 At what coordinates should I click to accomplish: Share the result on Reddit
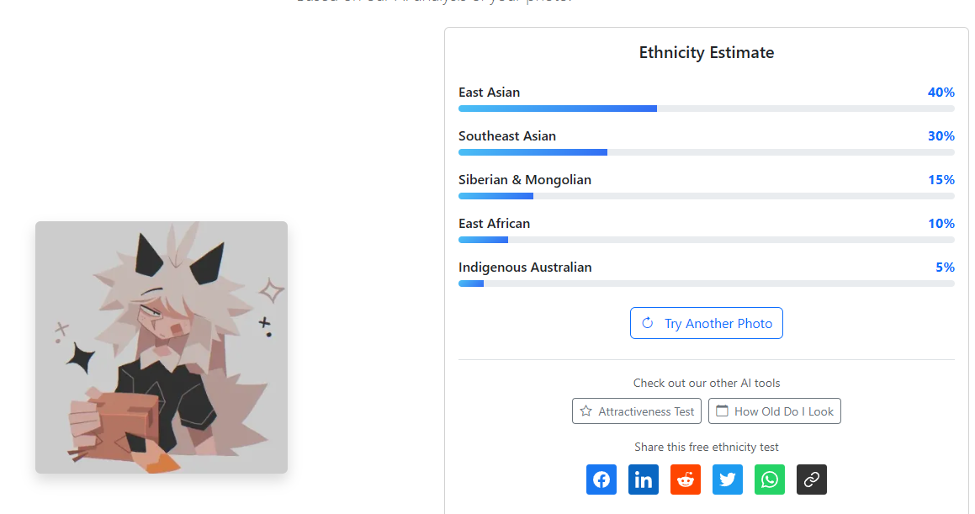pyautogui.click(x=686, y=480)
